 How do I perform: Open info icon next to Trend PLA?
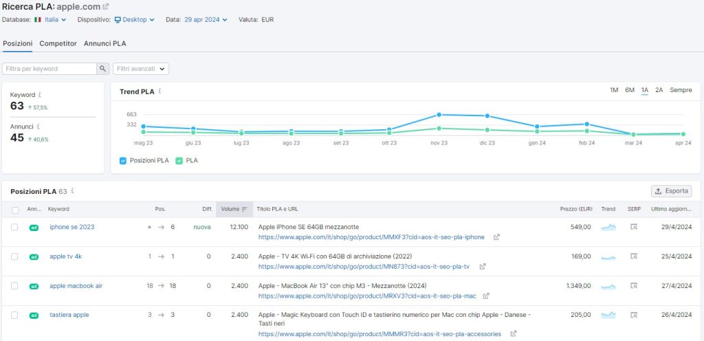tap(159, 91)
